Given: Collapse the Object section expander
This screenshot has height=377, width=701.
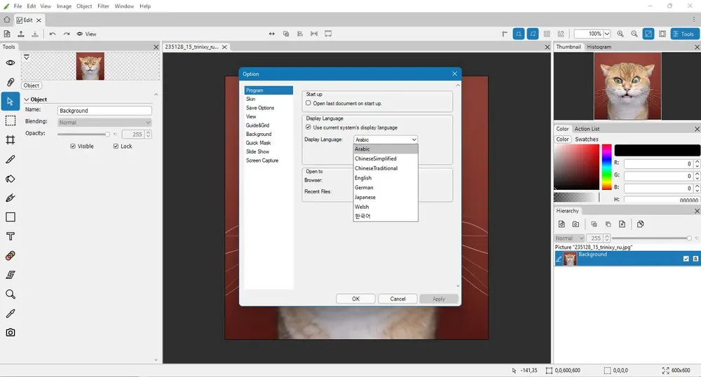Looking at the screenshot, I should tap(27, 100).
